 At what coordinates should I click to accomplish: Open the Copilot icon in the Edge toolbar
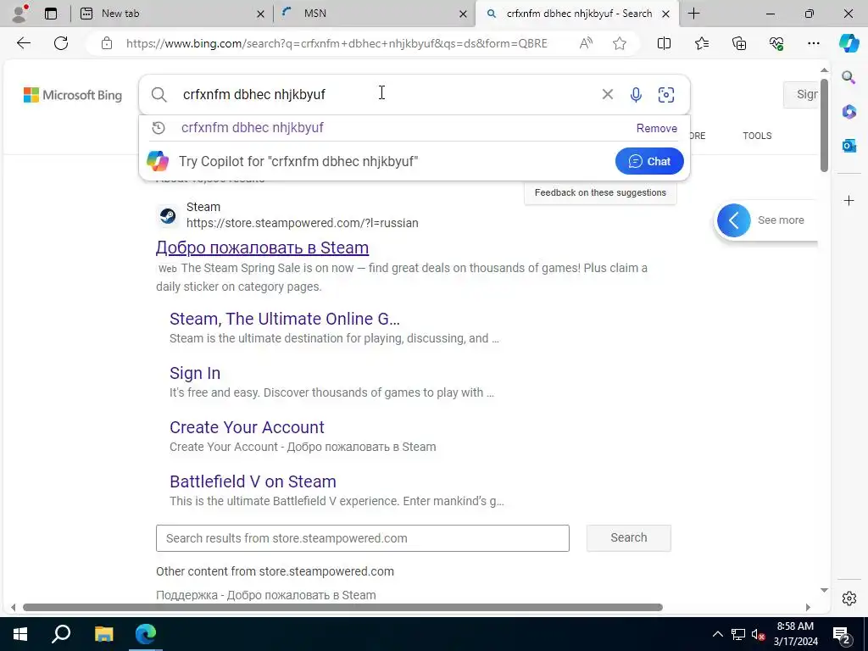pyautogui.click(x=849, y=43)
